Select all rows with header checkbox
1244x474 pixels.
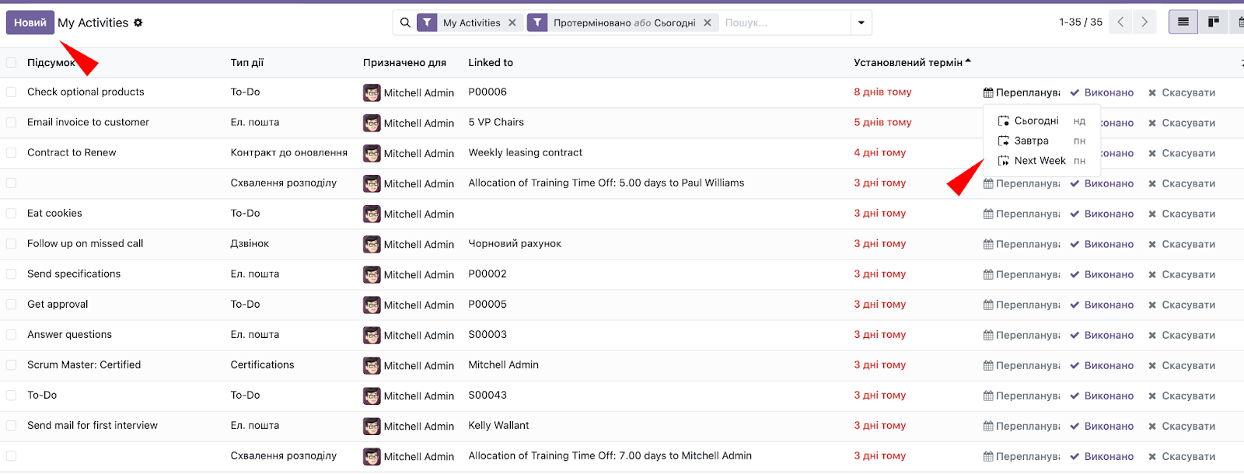pos(11,62)
